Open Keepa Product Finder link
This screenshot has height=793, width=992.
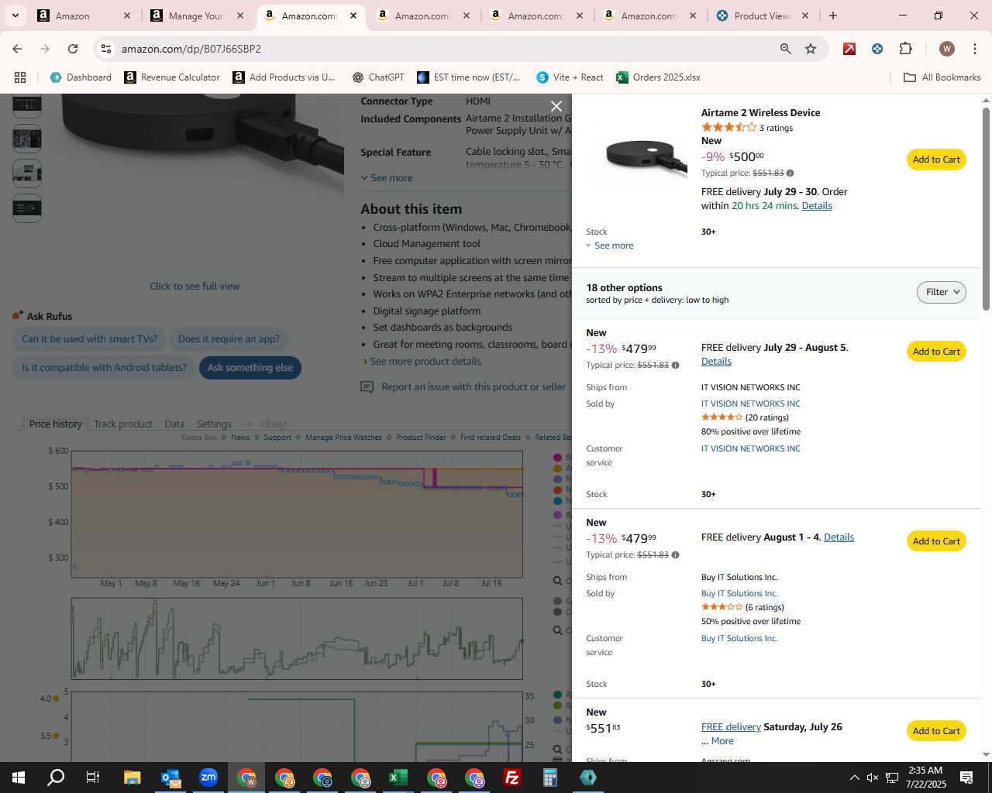421,438
